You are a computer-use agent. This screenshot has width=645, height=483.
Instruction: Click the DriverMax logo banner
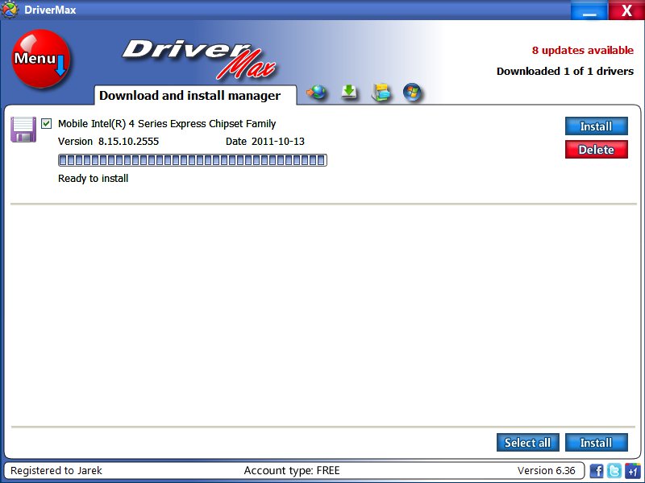point(200,59)
